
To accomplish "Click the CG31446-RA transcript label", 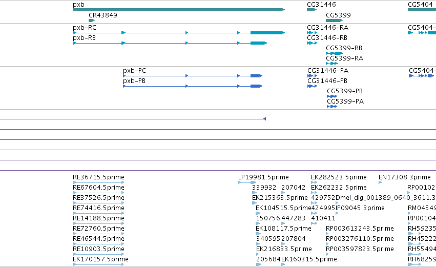I will pyautogui.click(x=327, y=28).
